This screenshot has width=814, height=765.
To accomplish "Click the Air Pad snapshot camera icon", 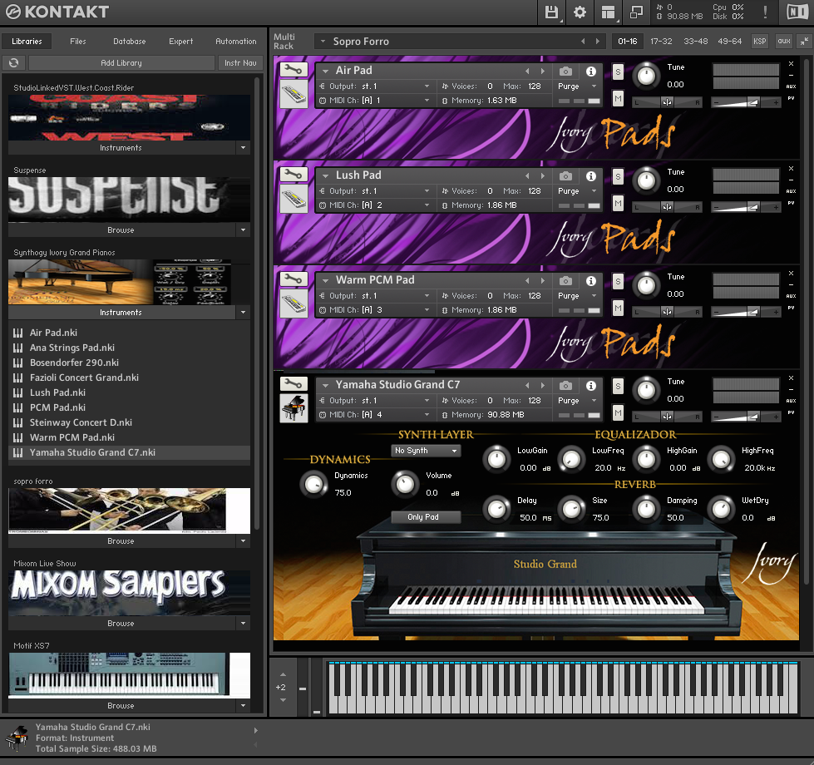I will (x=566, y=72).
